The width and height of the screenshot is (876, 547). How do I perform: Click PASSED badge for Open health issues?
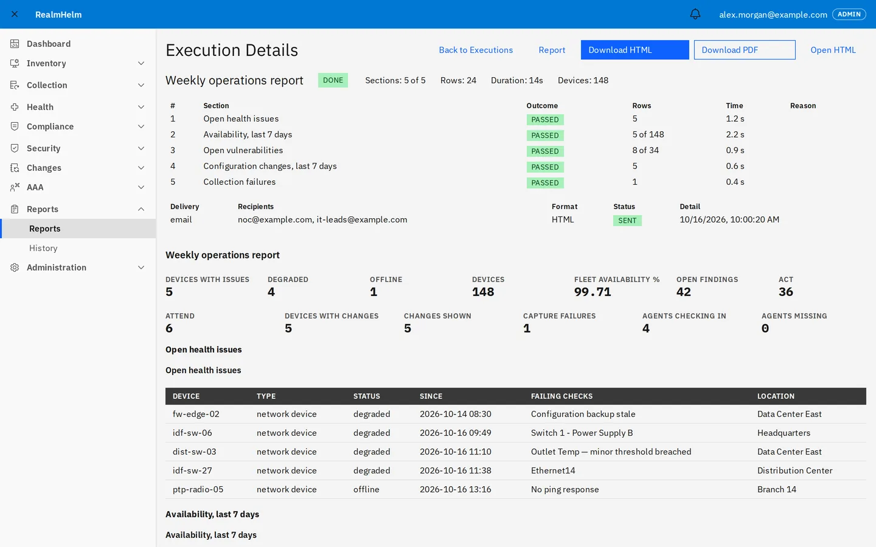tap(545, 120)
